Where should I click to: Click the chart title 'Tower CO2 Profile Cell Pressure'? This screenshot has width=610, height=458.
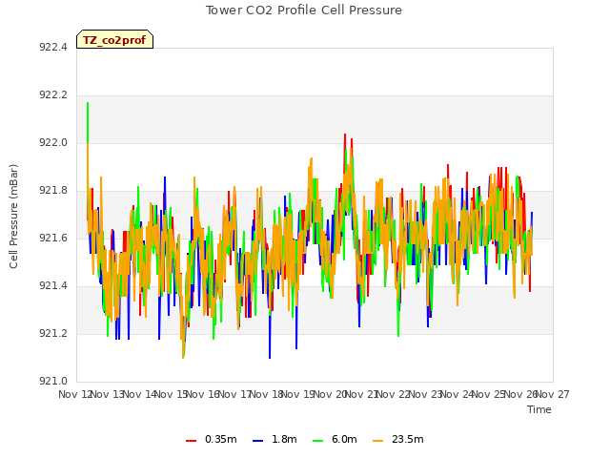click(303, 10)
